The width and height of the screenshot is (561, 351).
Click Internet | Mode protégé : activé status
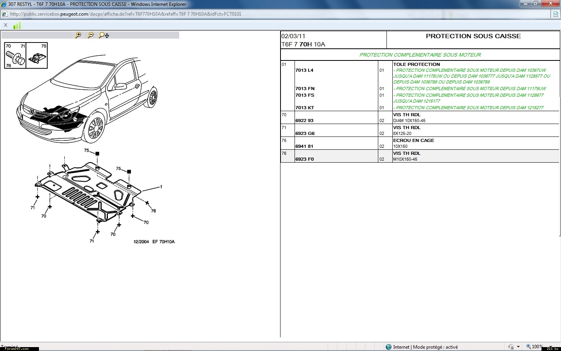pyautogui.click(x=425, y=347)
